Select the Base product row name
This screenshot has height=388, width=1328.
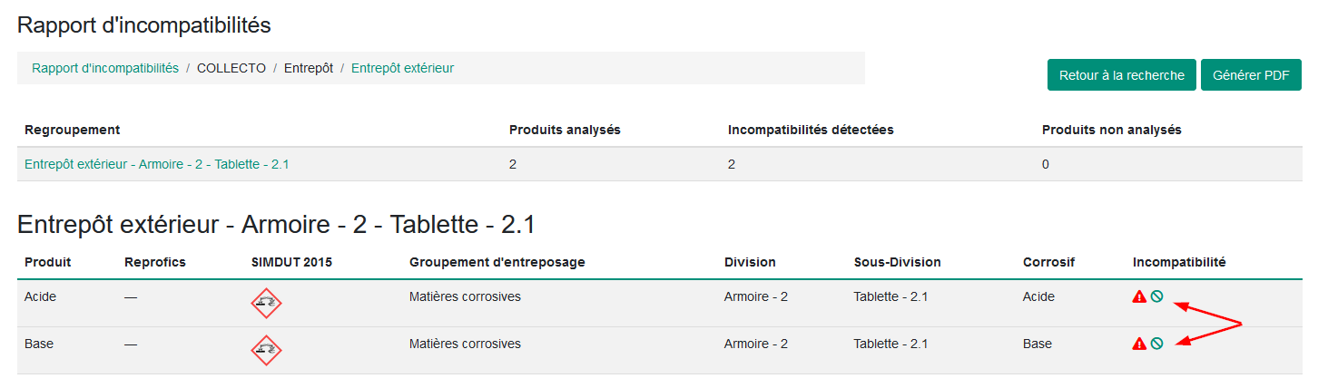pyautogui.click(x=39, y=344)
